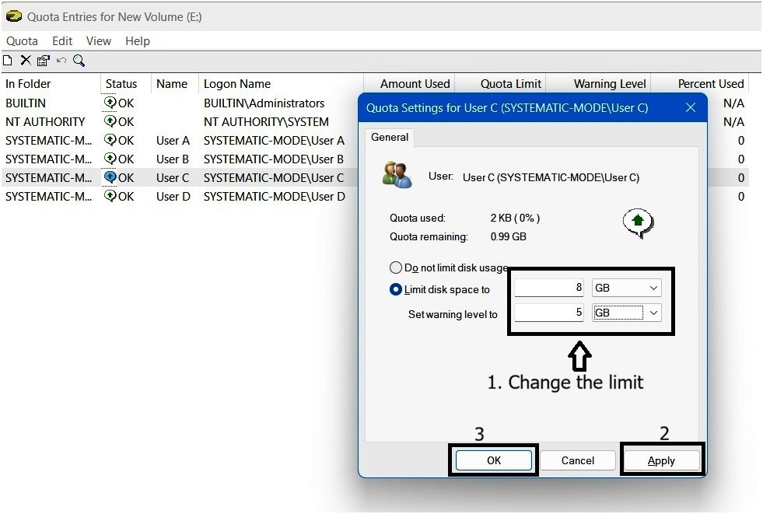Viewport: 763px width, 514px height.
Task: Click the Undo toolbar icon
Action: [61, 61]
